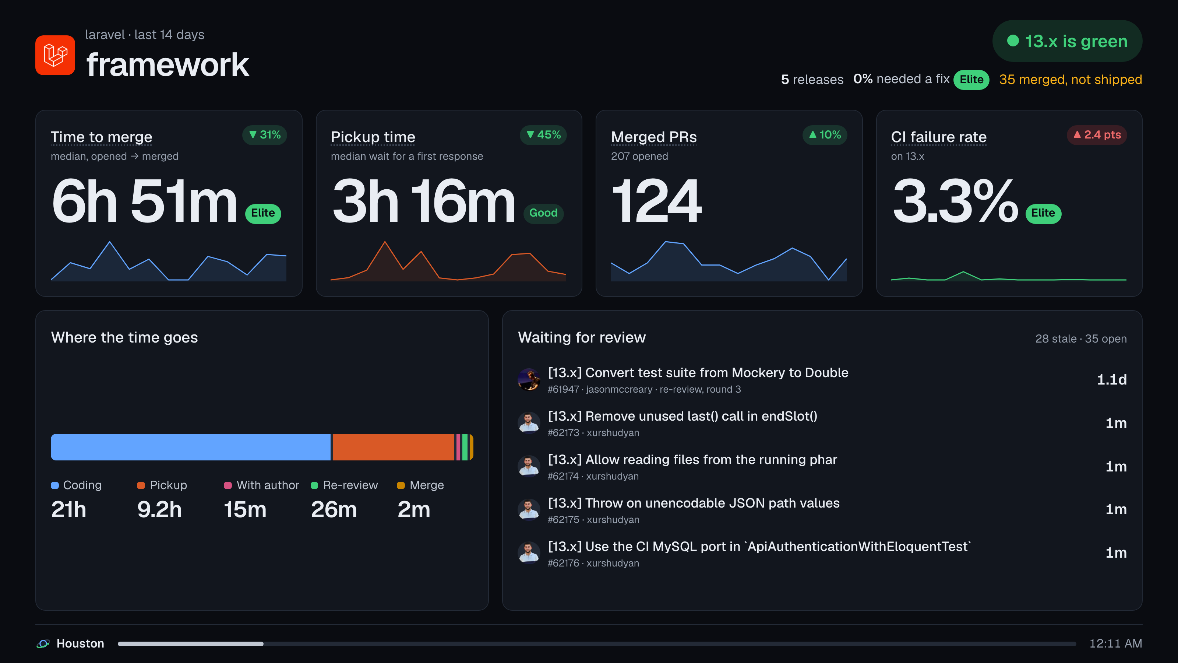Click the Elite badge beside needed a fix
The height and width of the screenshot is (663, 1178).
coord(971,80)
